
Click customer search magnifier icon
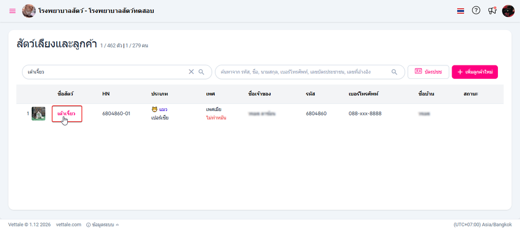394,72
